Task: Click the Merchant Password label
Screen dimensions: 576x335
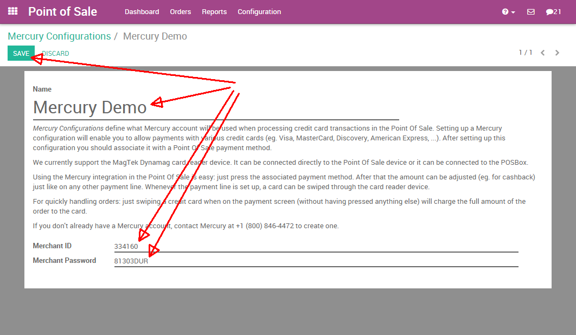Action: pos(65,260)
